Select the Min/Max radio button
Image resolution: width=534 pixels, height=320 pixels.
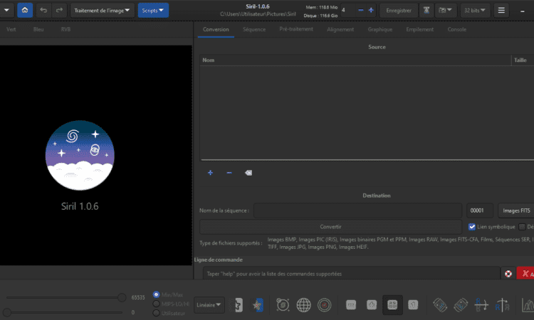pos(156,294)
